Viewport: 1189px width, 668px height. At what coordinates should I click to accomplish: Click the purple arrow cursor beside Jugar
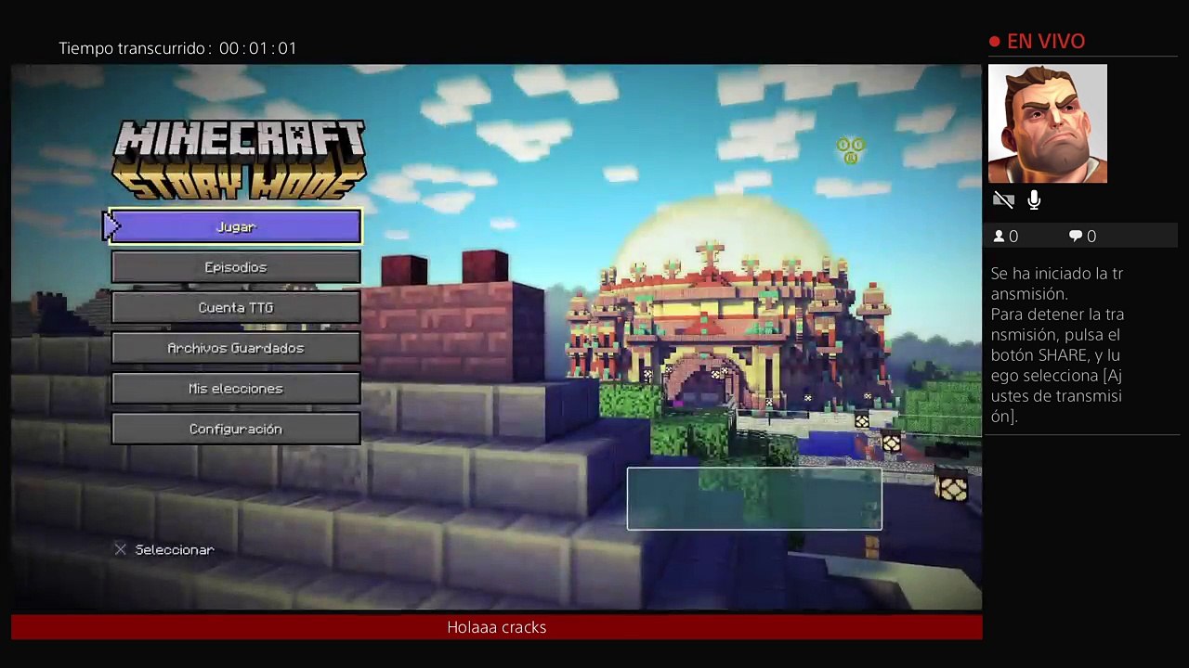point(111,226)
